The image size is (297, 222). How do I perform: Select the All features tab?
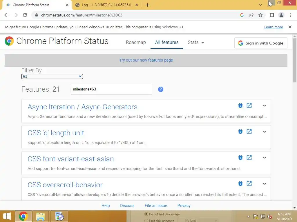click(x=167, y=42)
